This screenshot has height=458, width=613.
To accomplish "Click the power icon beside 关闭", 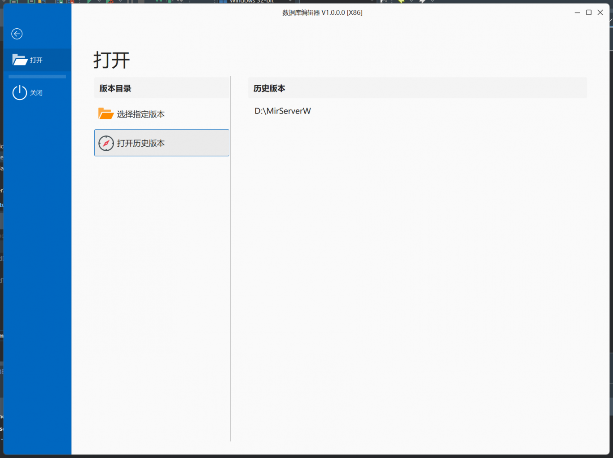I will tap(20, 93).
